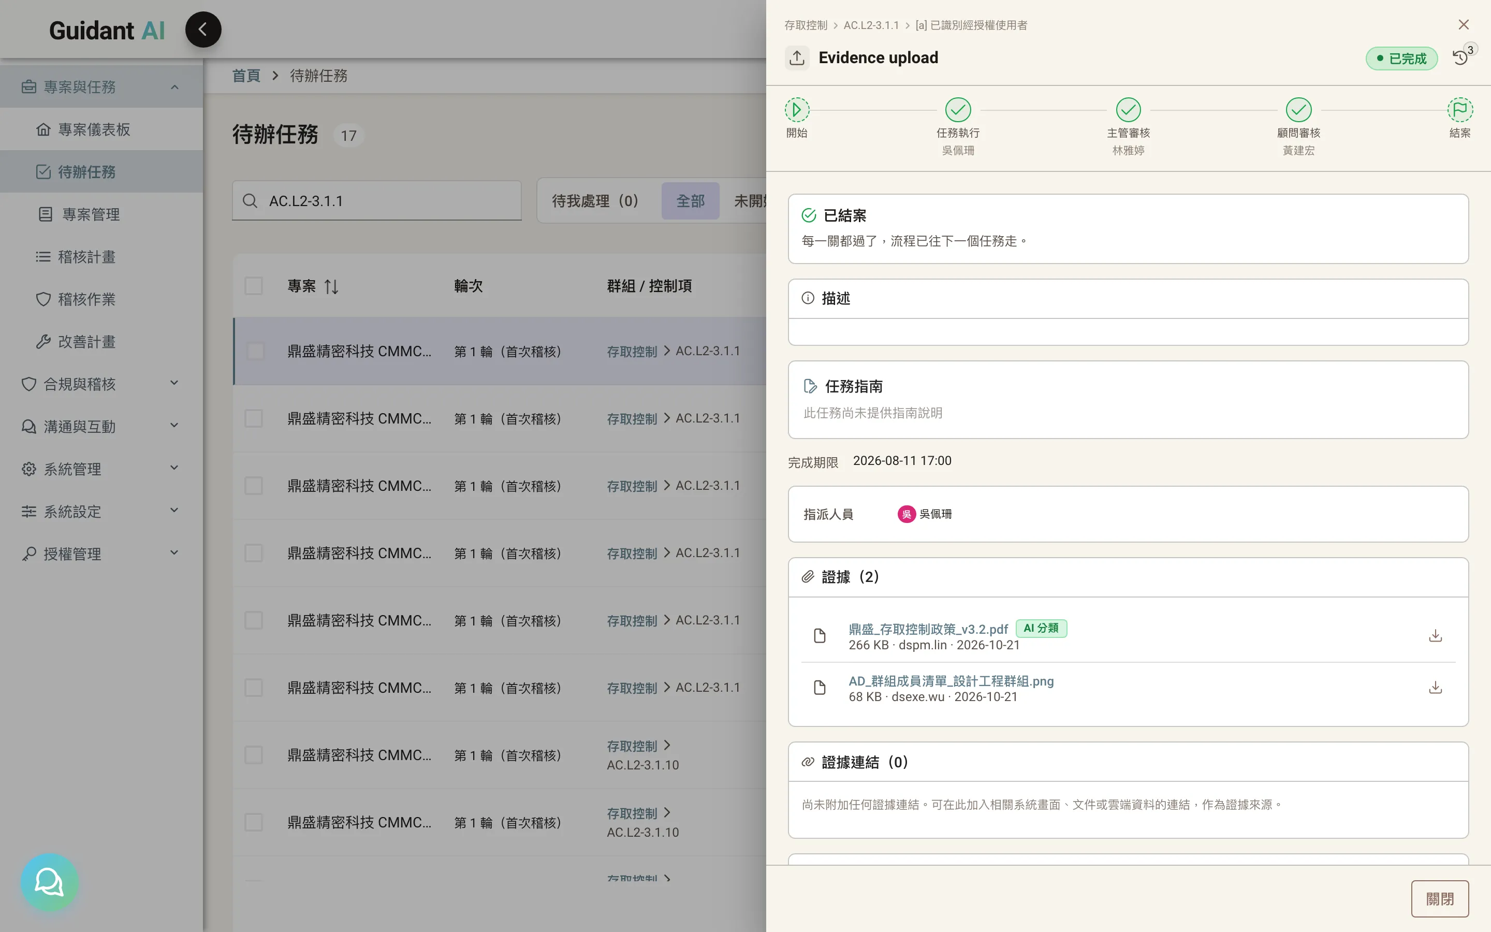Screen dimensions: 1491x932
Task: Download 鼎盛_存取控制政策_v3.2.pdf file
Action: click(1435, 635)
